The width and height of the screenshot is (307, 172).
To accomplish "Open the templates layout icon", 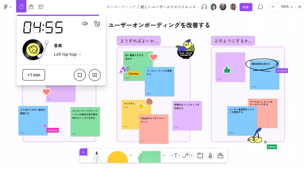I will (41, 7).
